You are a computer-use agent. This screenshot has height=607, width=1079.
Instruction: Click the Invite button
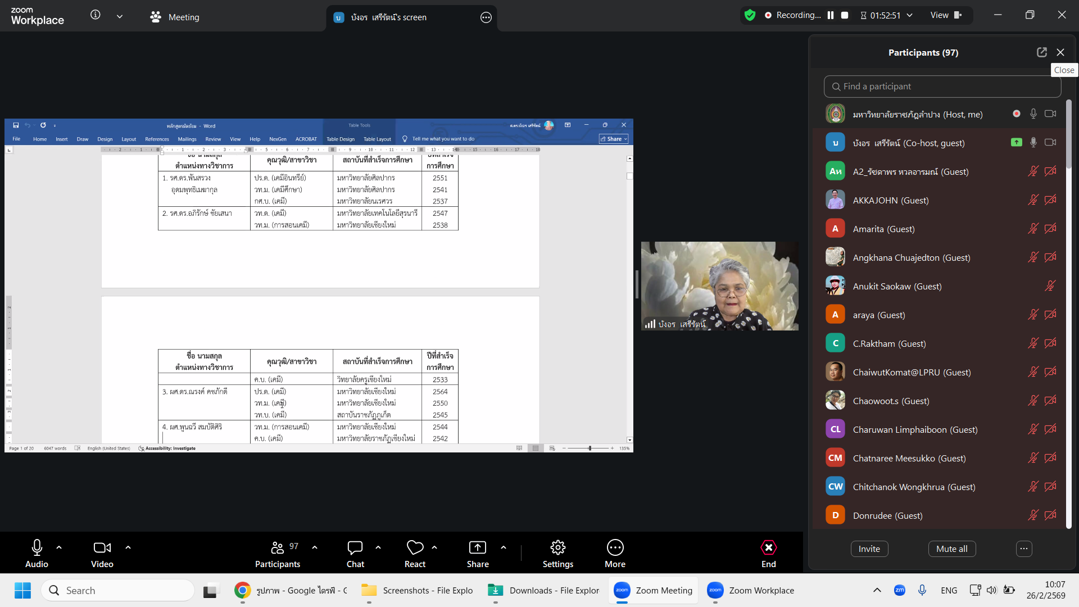pos(869,549)
